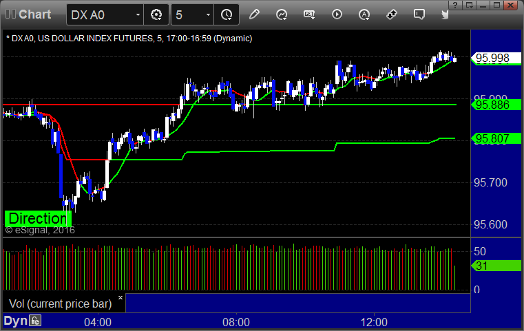Open the chart comment bubble icon
Image resolution: width=524 pixels, height=331 pixels.
pyautogui.click(x=419, y=14)
